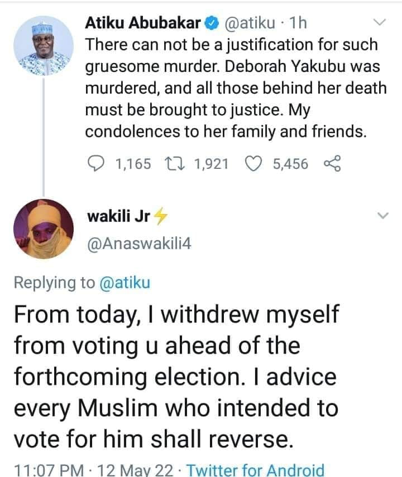Tap the share icon on Atiku's tweet

pos(332,164)
